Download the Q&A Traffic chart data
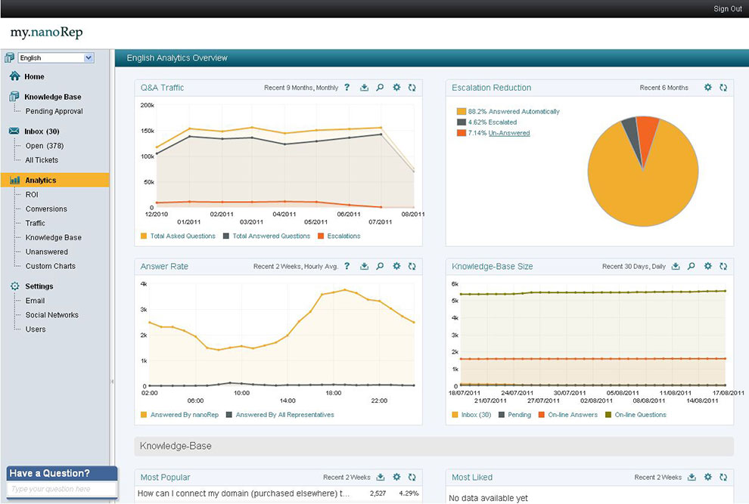Screen dimensions: 749x504 [x=364, y=88]
